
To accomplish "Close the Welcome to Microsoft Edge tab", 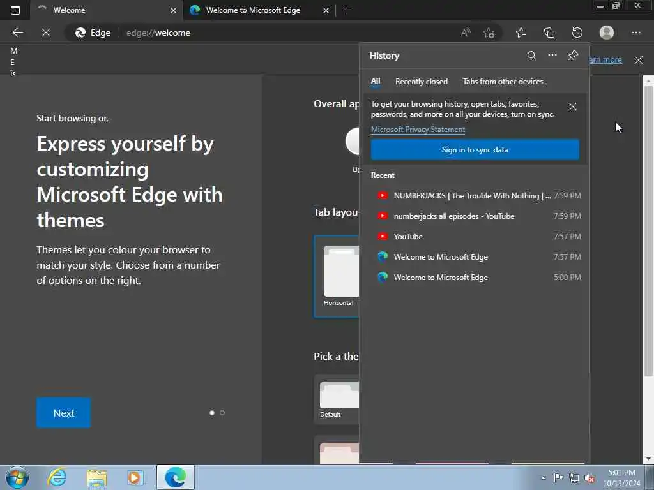I will pyautogui.click(x=326, y=10).
